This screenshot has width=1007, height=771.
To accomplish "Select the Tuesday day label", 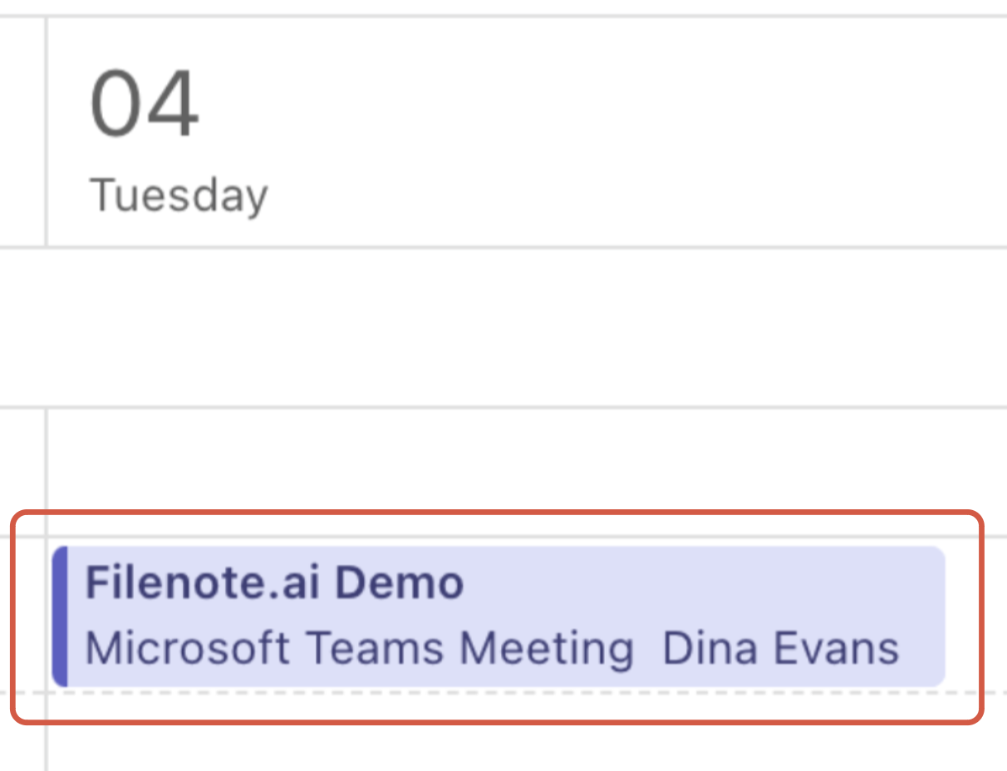I will tap(179, 196).
